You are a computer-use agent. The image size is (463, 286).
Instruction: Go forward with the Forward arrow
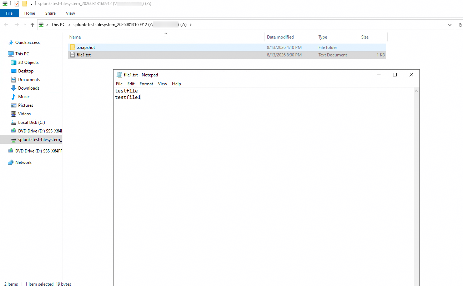click(x=16, y=25)
